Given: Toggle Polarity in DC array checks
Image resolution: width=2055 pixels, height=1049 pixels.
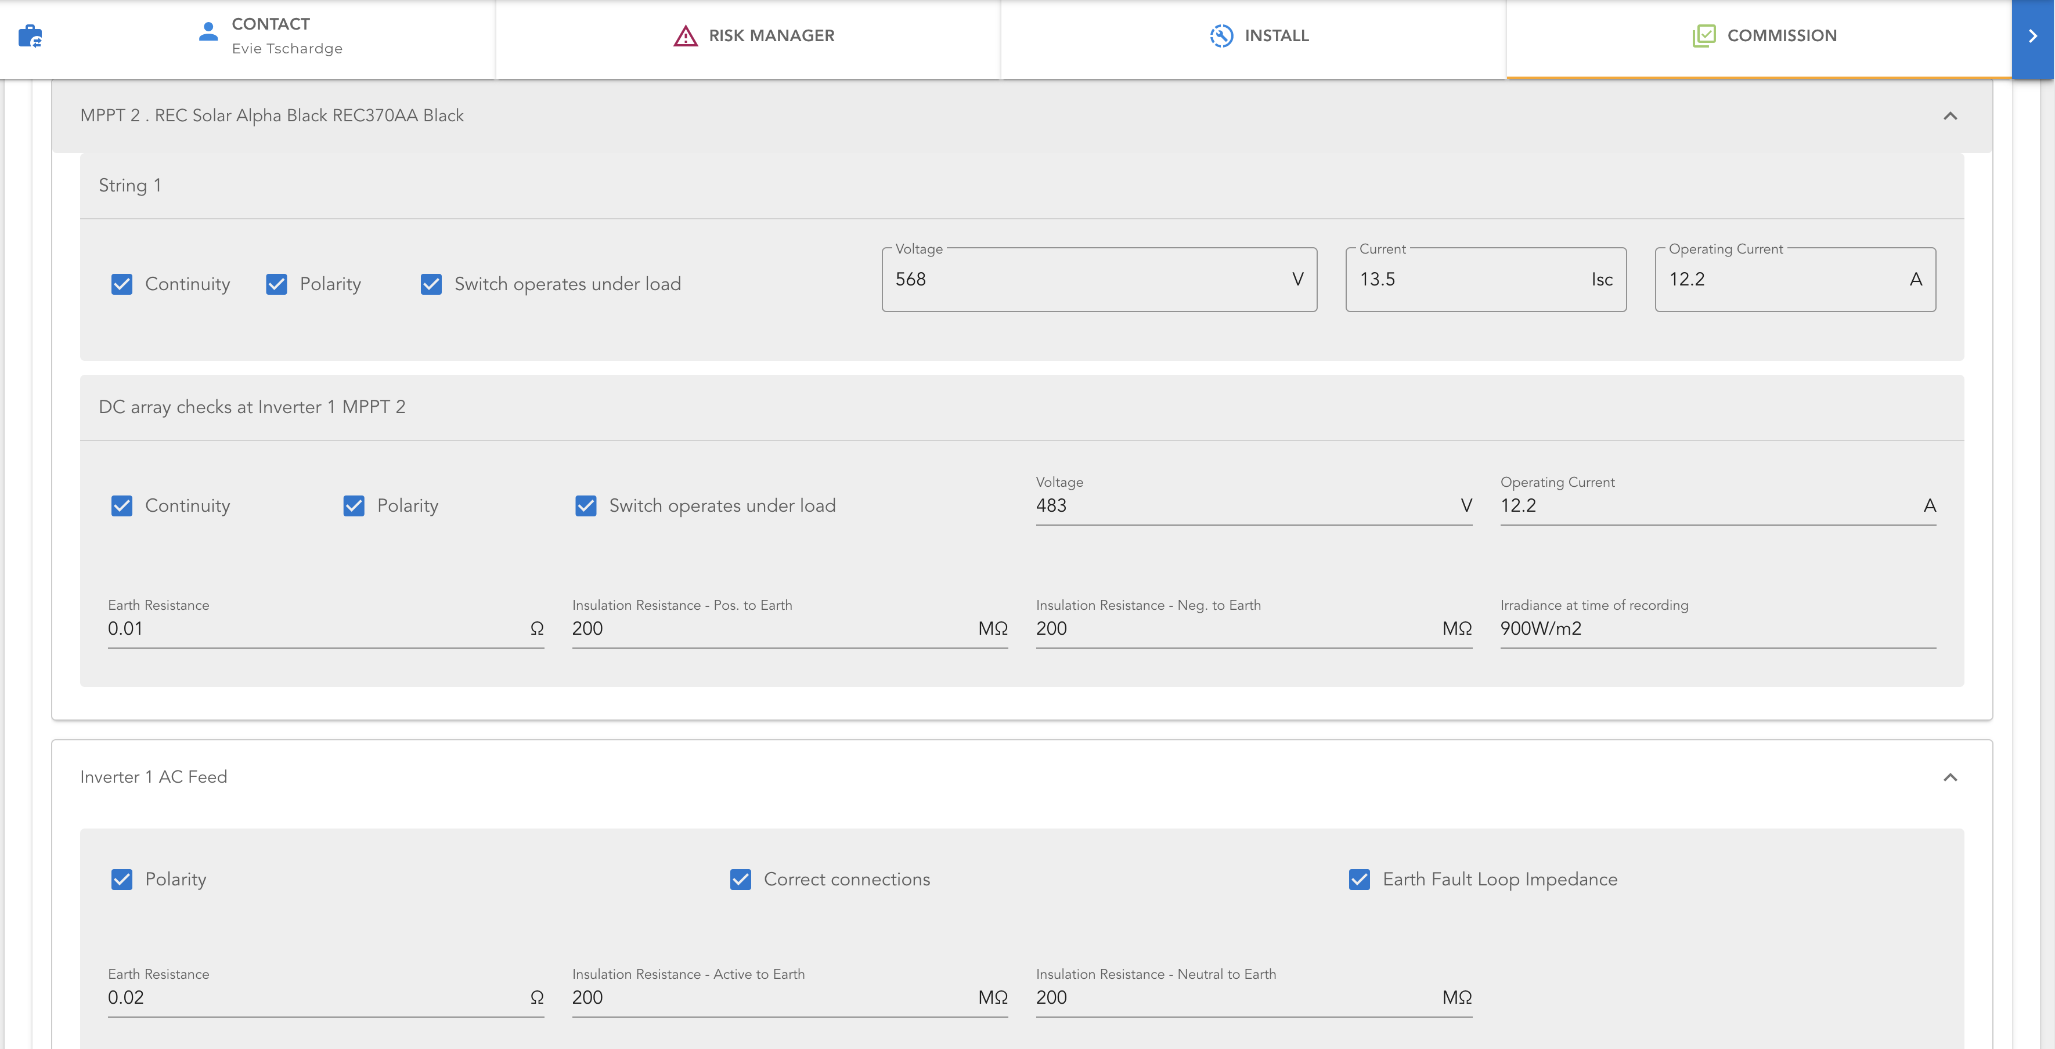Looking at the screenshot, I should (x=354, y=506).
